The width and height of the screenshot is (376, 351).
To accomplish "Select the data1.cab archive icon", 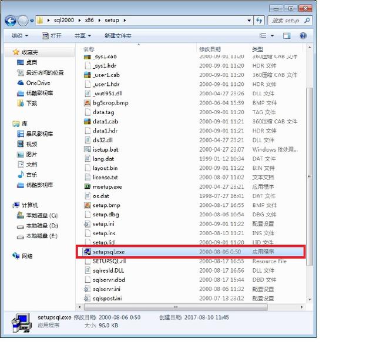I will pyautogui.click(x=88, y=121).
